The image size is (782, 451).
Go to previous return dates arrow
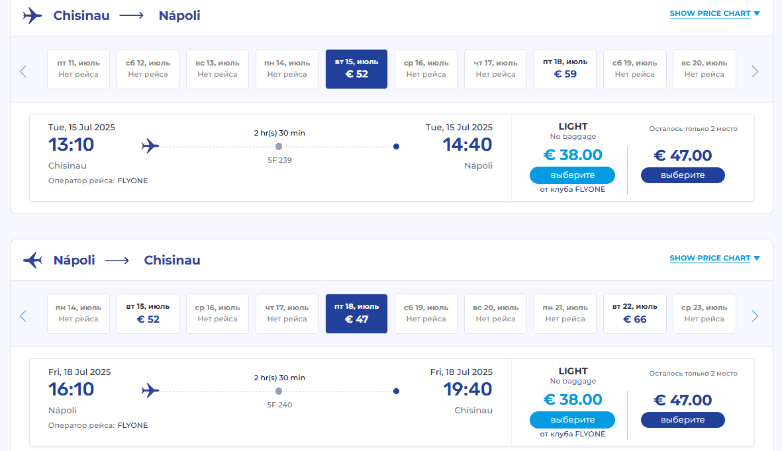coord(23,317)
